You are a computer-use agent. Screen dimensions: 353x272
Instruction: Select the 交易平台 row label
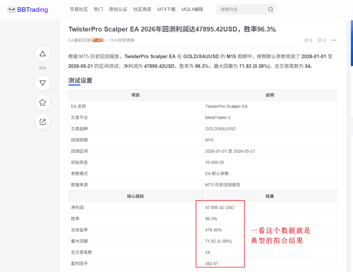tap(79, 118)
